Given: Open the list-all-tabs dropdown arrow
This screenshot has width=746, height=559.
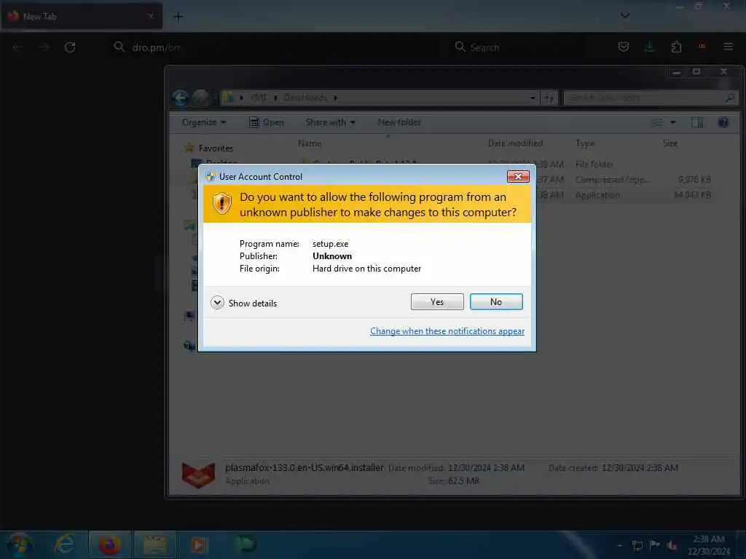Looking at the screenshot, I should pos(625,16).
